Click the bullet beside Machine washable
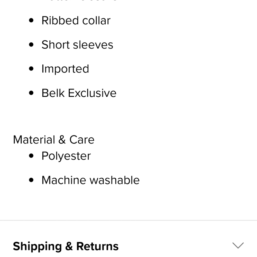The image size is (257, 257). (x=31, y=180)
